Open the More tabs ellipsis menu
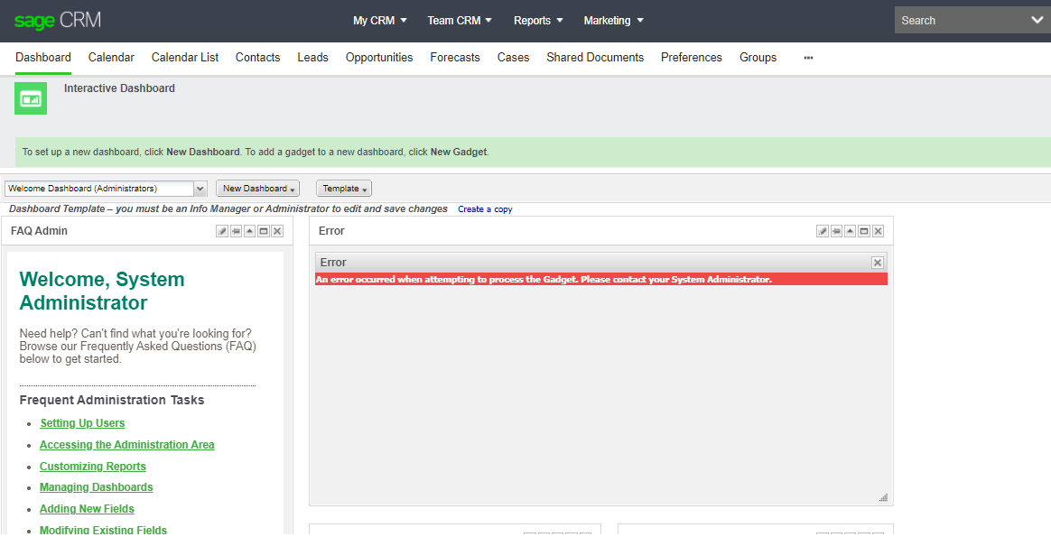The width and height of the screenshot is (1051, 537). coord(808,58)
